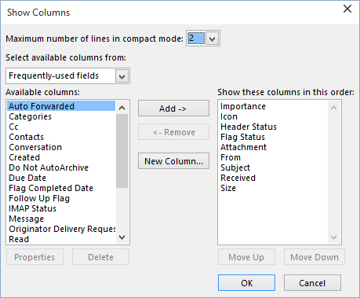Screen dimensions: 360x298
Task: Select Size in shown columns list
Action: click(x=273, y=188)
